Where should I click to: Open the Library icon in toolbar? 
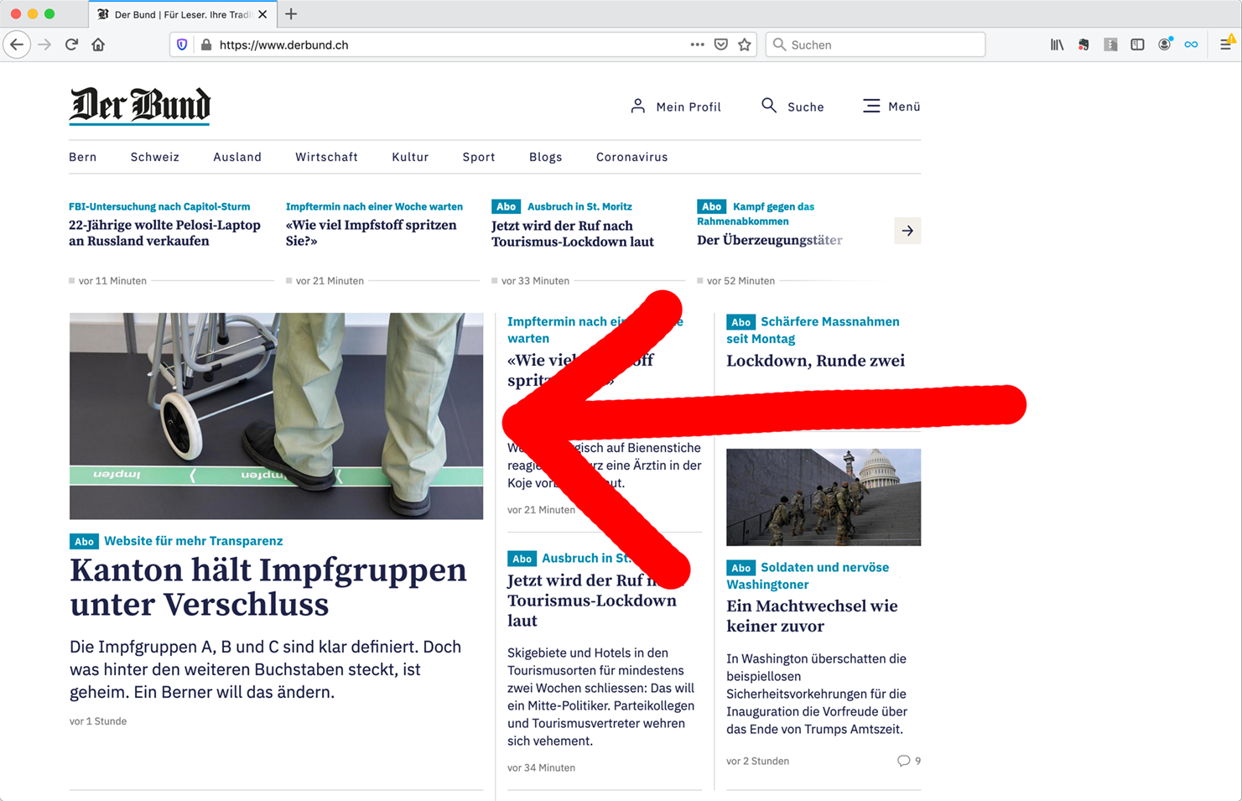pos(1057,44)
